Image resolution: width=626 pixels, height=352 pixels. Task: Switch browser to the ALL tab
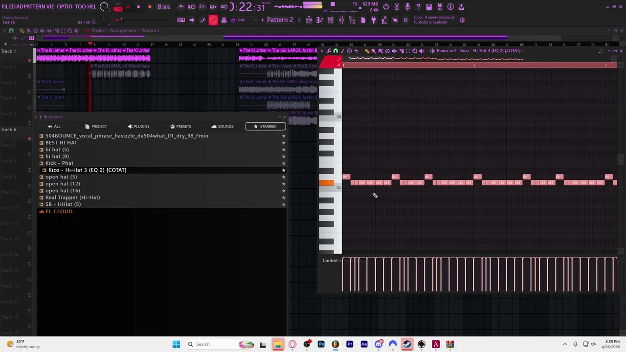[x=54, y=126]
